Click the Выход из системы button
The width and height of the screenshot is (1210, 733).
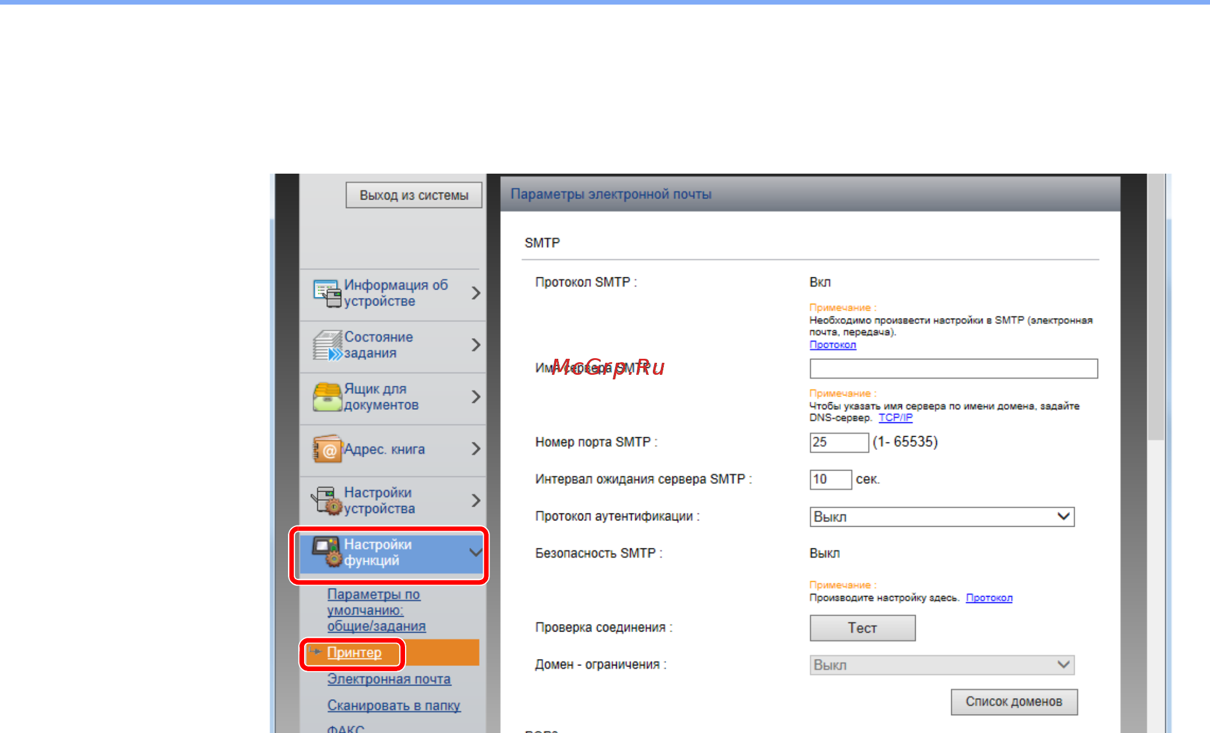[414, 195]
